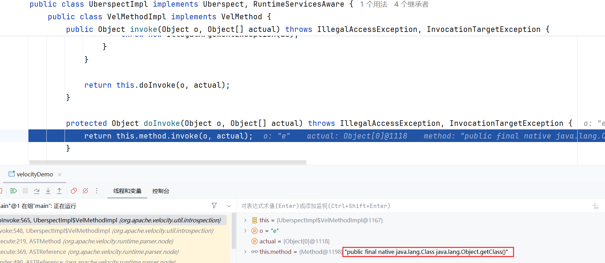This screenshot has width=605, height=263.
Task: Resume program execution in debugger
Action: [14, 191]
